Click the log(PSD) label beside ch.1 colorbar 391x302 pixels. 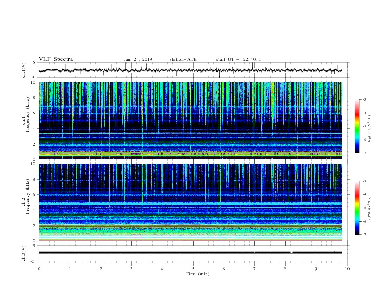(369, 129)
